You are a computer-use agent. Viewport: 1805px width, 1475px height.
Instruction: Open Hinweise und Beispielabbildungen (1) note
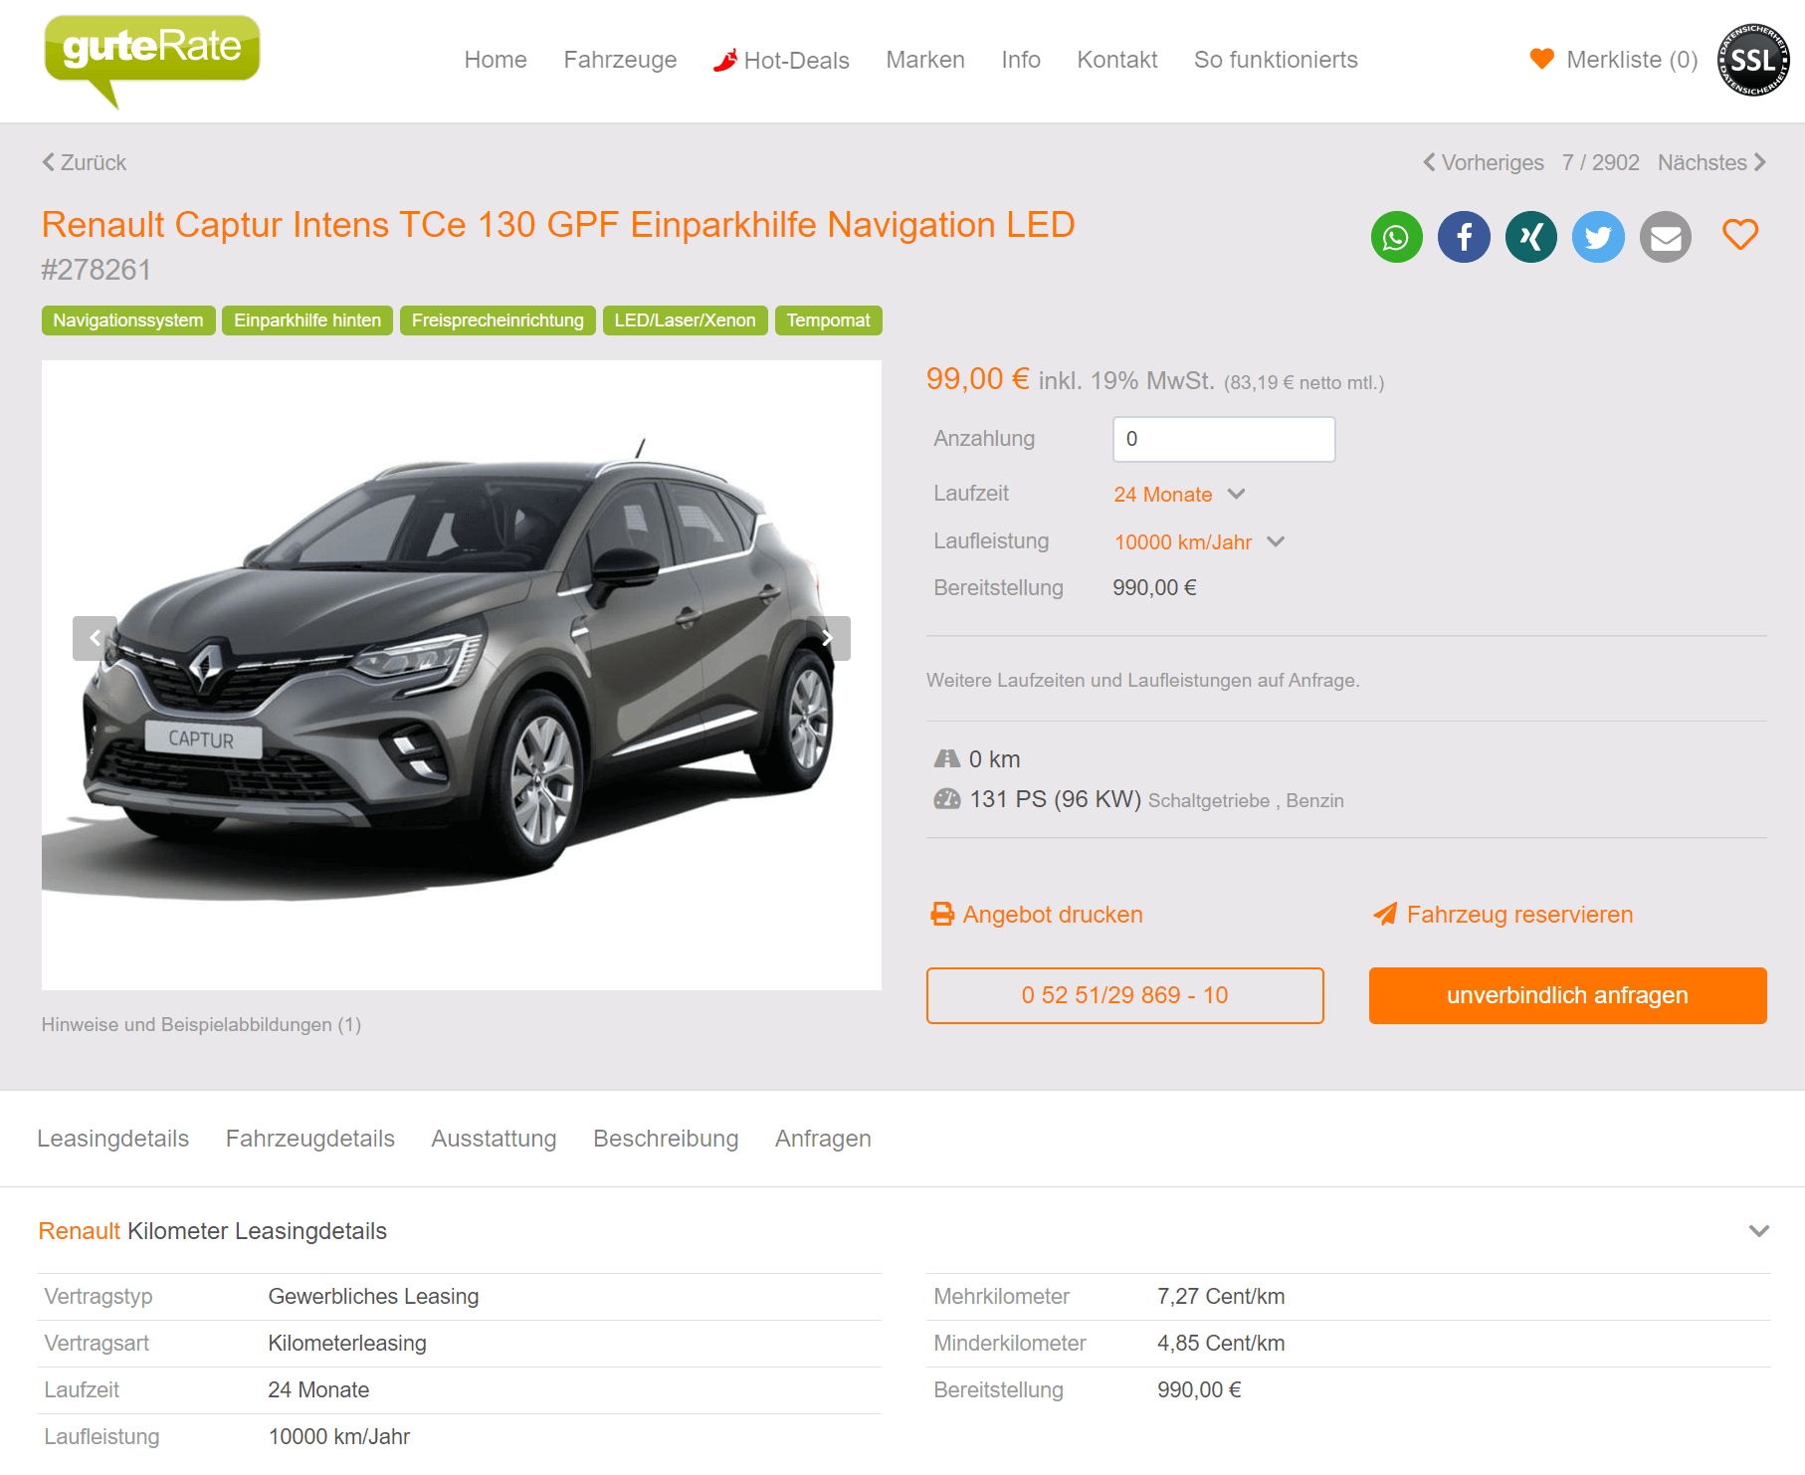[x=201, y=1024]
